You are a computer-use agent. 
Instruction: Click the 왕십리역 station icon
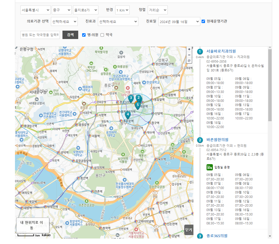(x=181, y=121)
